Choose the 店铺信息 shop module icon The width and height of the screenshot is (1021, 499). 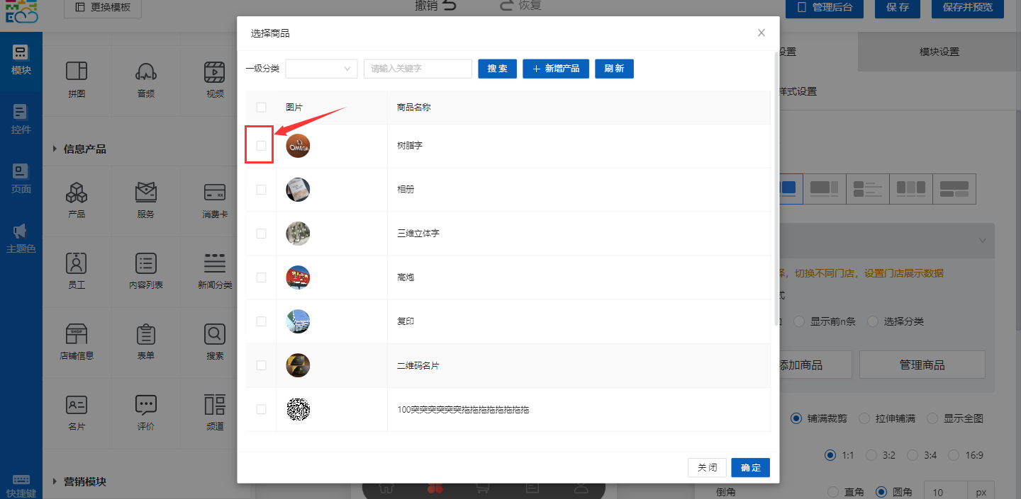pos(77,334)
